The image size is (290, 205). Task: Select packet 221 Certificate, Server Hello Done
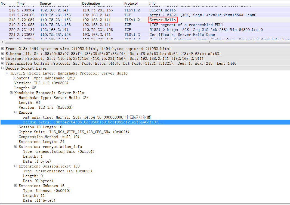coord(109,35)
